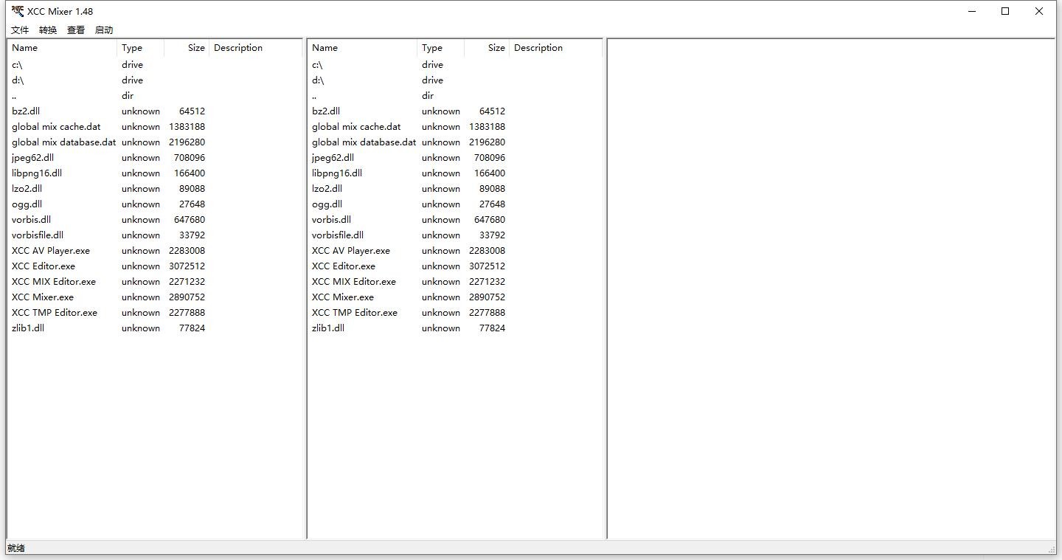Select vorbisfile.dll in the right pane
This screenshot has width=1062, height=560.
pyautogui.click(x=338, y=235)
